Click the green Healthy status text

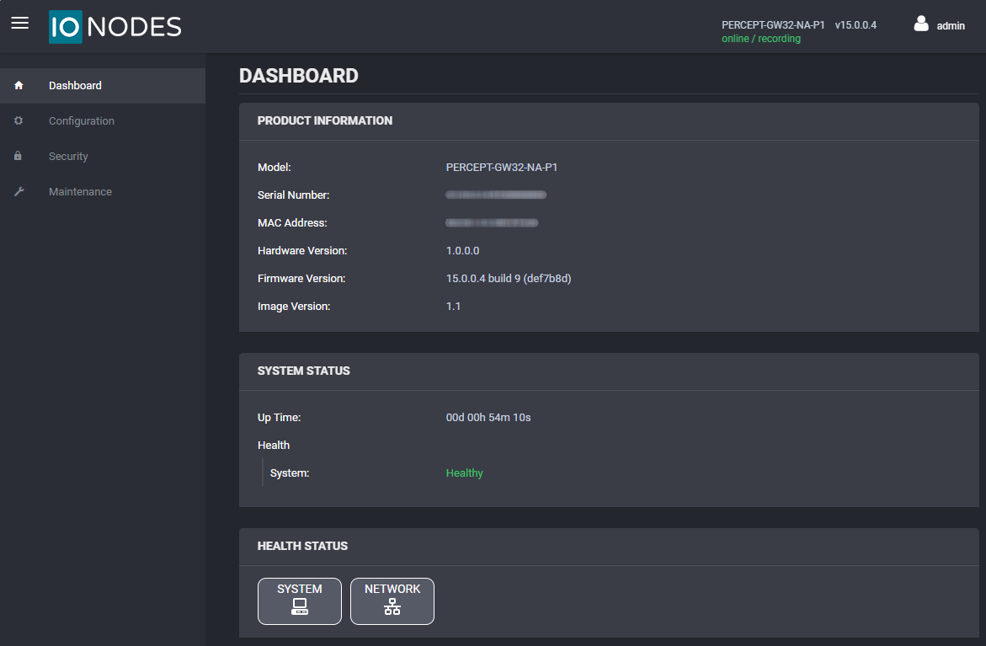tap(465, 473)
